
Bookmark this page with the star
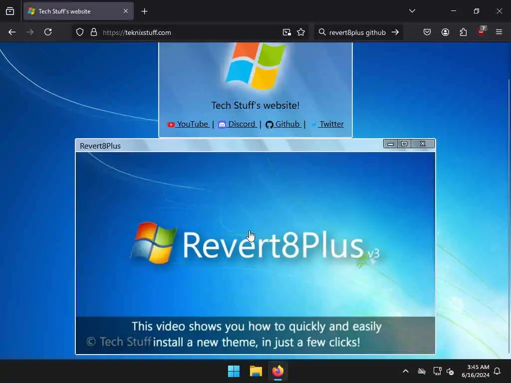pyautogui.click(x=301, y=32)
